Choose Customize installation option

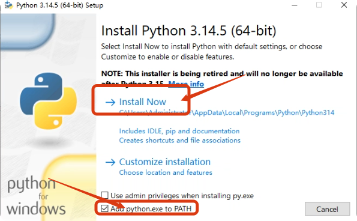click(165, 162)
